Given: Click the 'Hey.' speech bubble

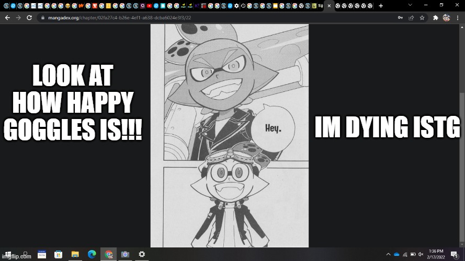Looking at the screenshot, I should 273,128.
